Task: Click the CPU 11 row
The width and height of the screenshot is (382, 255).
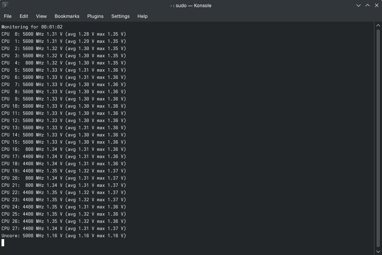Action: 64,113
